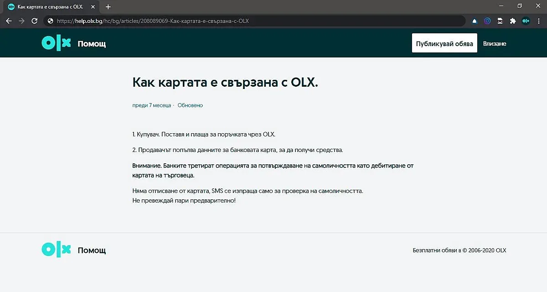Close the current OLX help tab
Screen dimensions: 547x292
point(93,7)
